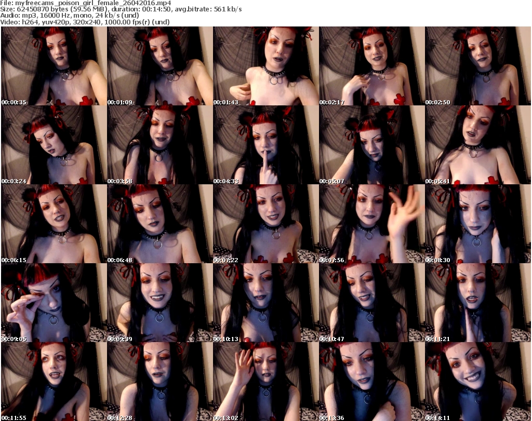View the frame stamped 00:12:28
Viewport: 532px width, 421px height.
point(160,382)
